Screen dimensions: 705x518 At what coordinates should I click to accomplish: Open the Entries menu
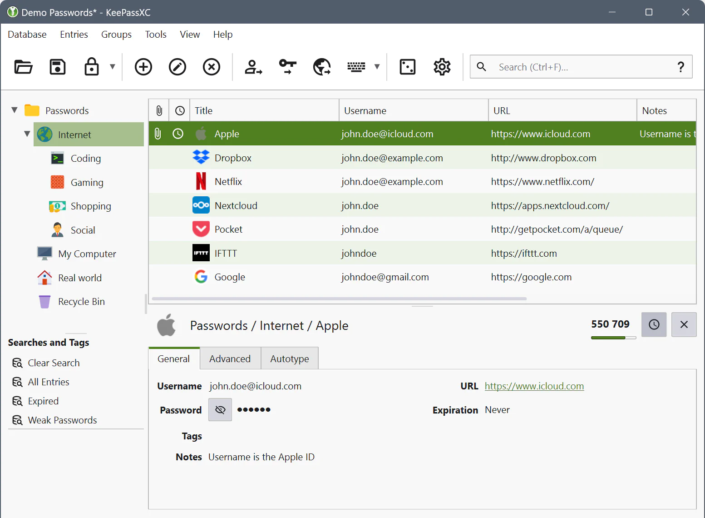pos(74,35)
